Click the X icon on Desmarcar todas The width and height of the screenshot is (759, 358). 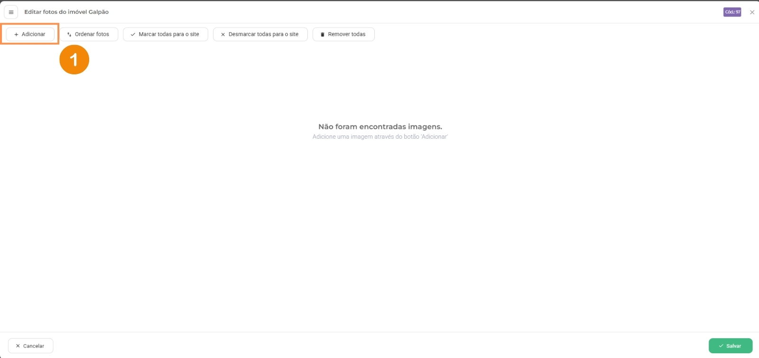[223, 35]
